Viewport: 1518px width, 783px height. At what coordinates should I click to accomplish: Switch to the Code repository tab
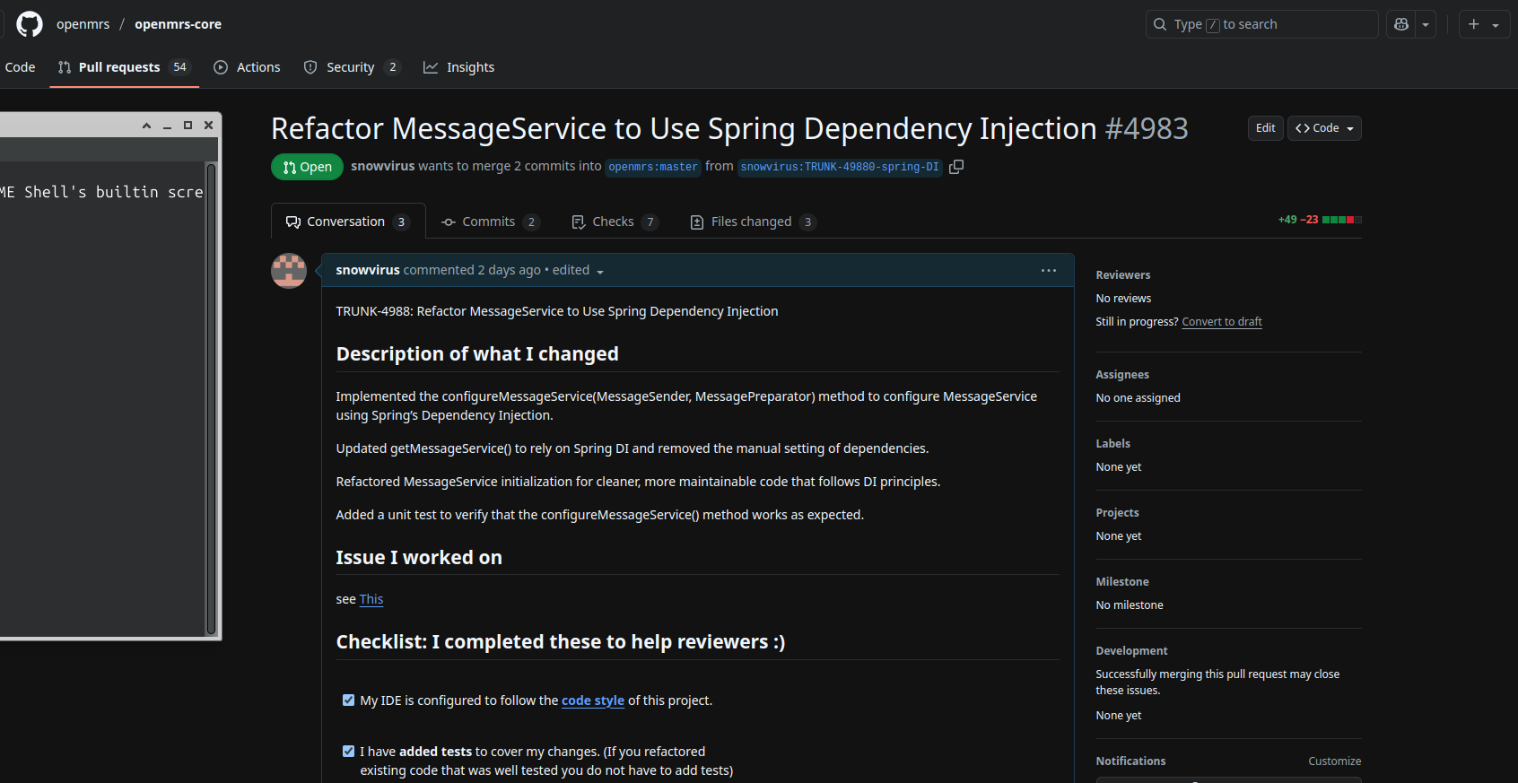[20, 67]
